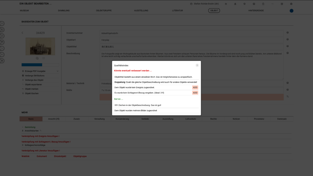The image size is (313, 176).
Task: Open the OBJEKTGRUPPE menu
Action: (104, 11)
